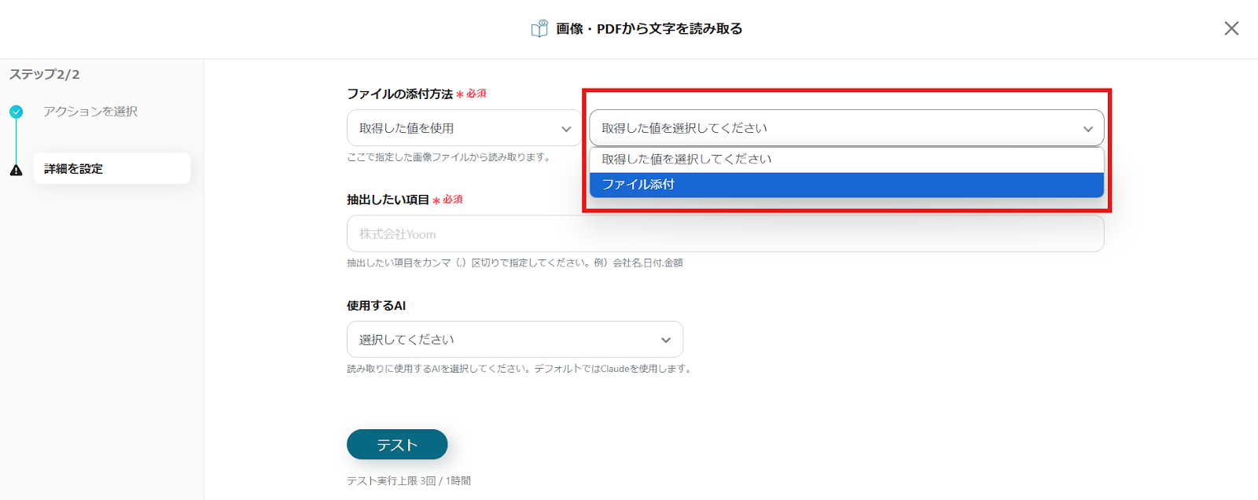Click the chevron in 使用するAI selector
The image size is (1258, 500).
pyautogui.click(x=666, y=340)
